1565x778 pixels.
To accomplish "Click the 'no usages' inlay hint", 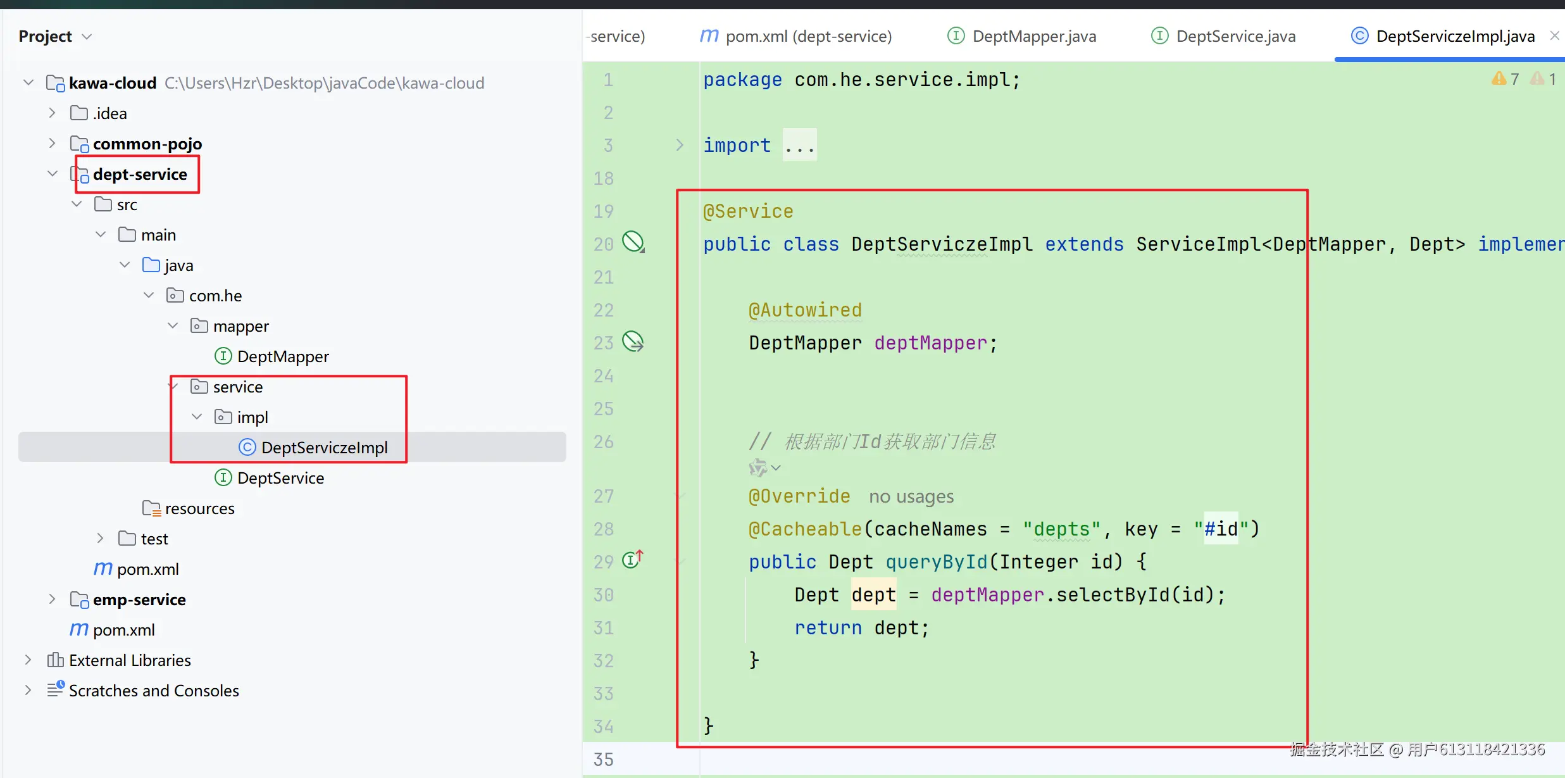I will click(911, 497).
